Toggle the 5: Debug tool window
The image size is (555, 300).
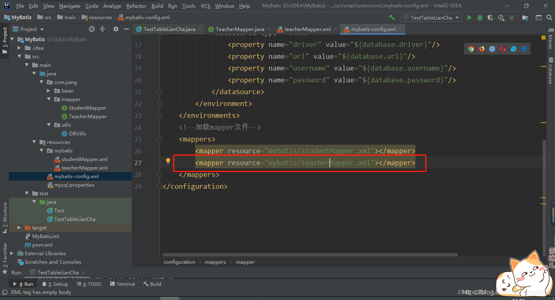click(55, 284)
